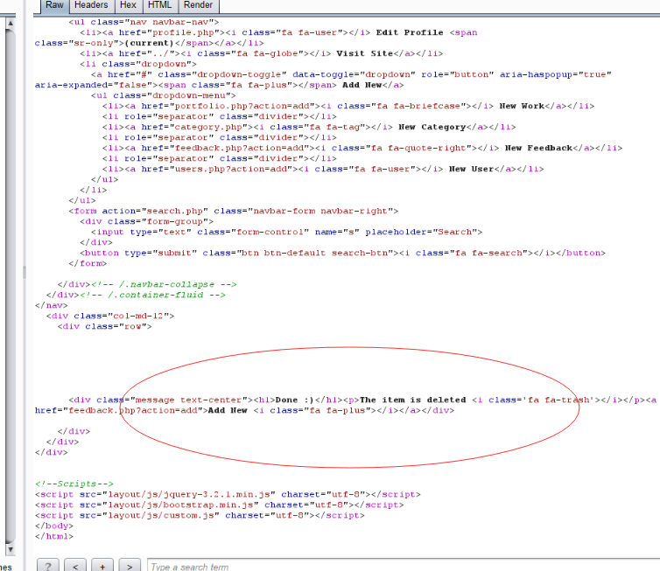This screenshot has width=660, height=571.
Task: Click the bootstrap.min.js script line
Action: coord(220,505)
